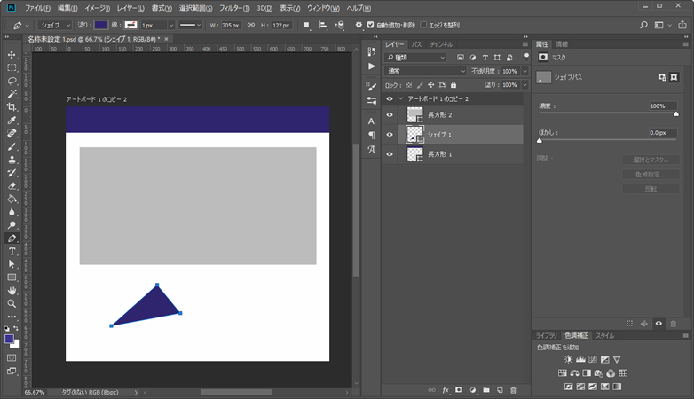
Task: Click the layer style fx icon
Action: pyautogui.click(x=446, y=390)
